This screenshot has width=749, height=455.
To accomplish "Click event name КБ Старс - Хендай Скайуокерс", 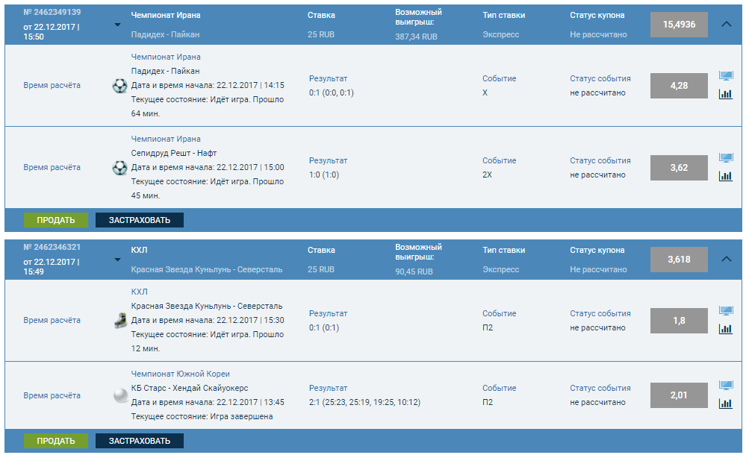I will (x=190, y=388).
